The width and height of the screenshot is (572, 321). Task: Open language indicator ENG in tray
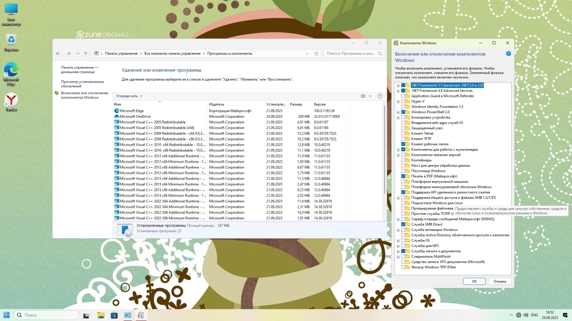coord(534,315)
